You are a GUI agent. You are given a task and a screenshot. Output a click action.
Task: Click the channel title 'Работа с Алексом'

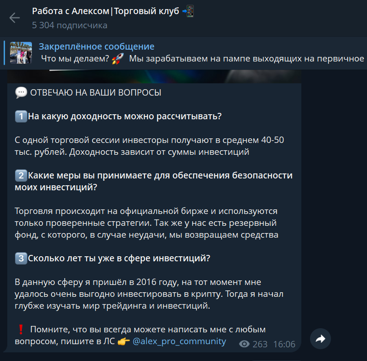click(x=71, y=11)
